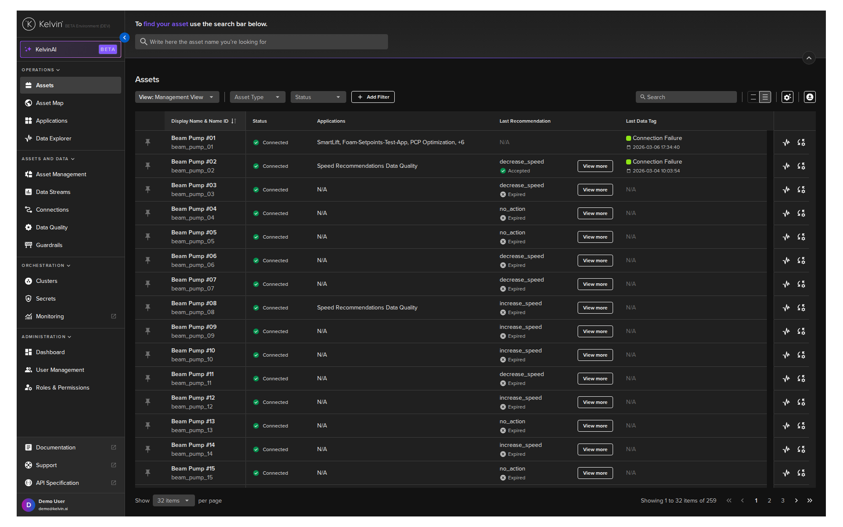
Task: Pin the Beam Pump #01 row
Action: click(x=148, y=142)
